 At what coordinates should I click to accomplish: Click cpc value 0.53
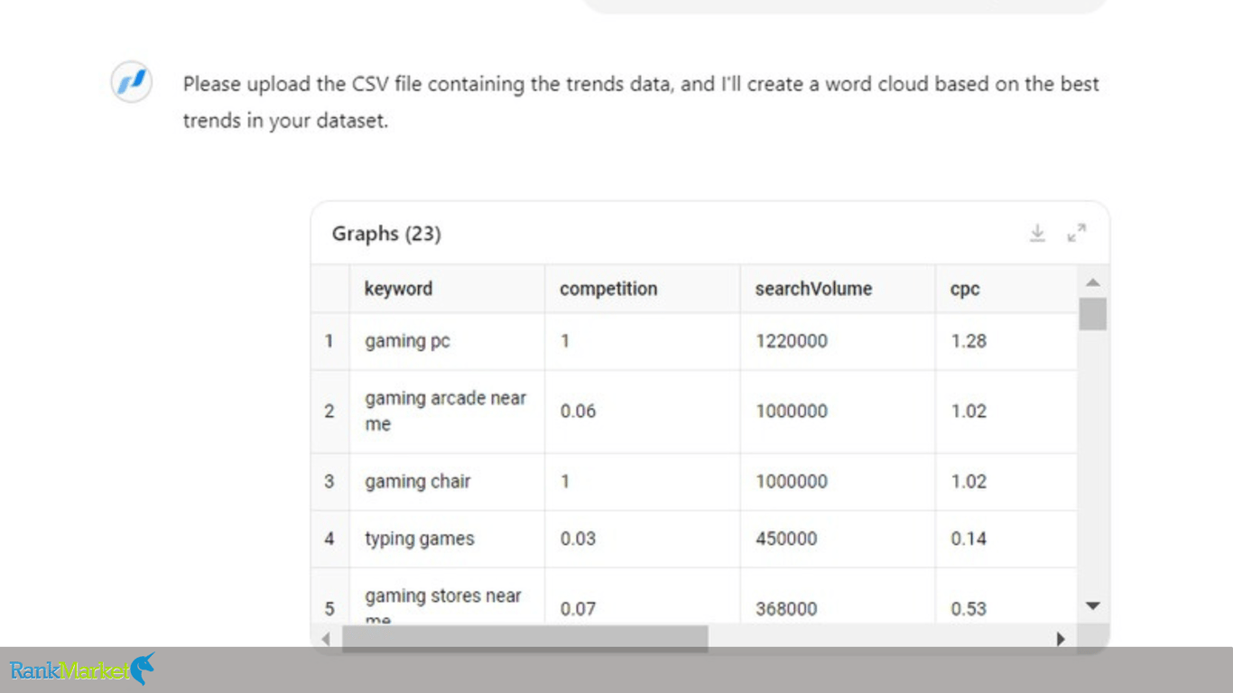pyautogui.click(x=1006, y=597)
